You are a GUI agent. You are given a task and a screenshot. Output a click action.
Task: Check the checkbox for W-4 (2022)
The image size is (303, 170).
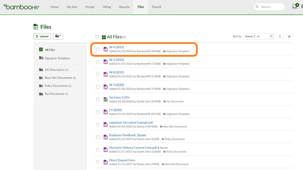coord(98,62)
